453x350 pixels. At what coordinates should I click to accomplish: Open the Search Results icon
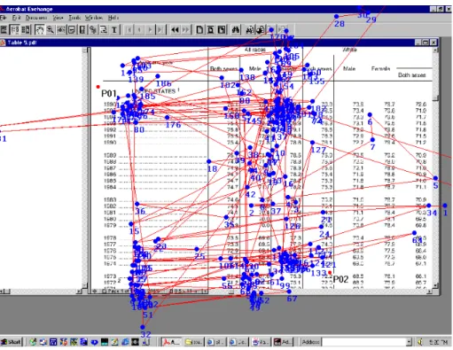[261, 30]
